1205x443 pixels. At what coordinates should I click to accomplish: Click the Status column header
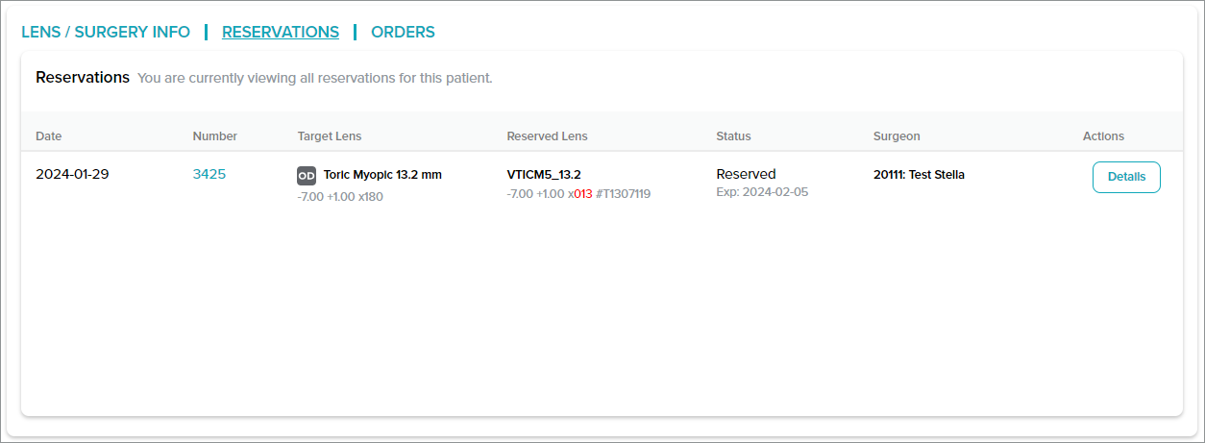pos(733,136)
